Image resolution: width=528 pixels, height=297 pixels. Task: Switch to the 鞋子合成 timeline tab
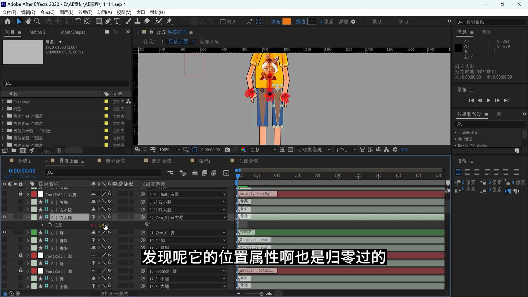[115, 161]
